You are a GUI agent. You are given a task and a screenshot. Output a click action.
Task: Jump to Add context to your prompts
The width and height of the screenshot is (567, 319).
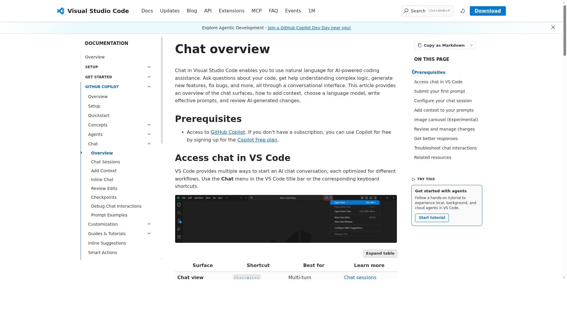coord(444,110)
